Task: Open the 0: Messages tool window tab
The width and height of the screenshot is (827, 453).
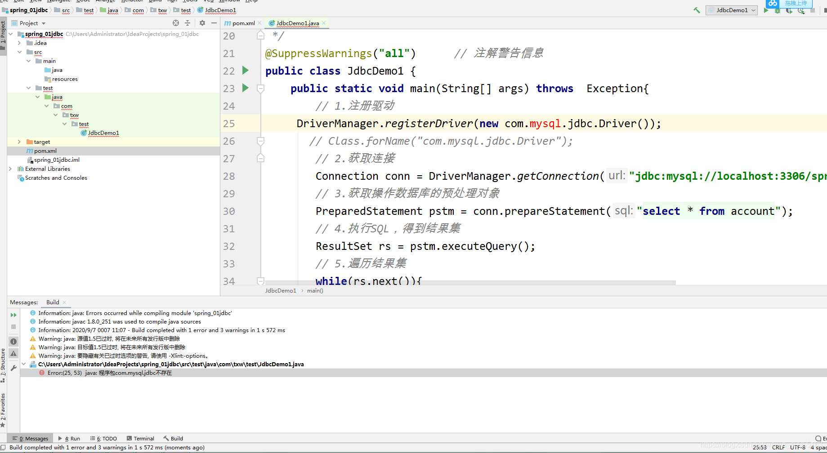Action: (31, 439)
